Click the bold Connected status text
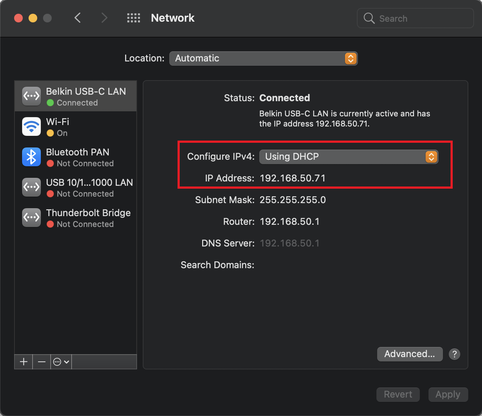This screenshot has height=416, width=482. 285,98
